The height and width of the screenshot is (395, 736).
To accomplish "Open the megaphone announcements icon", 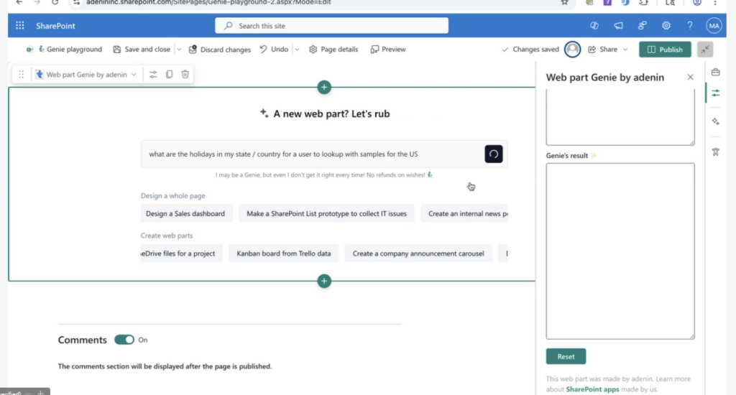I will click(x=618, y=26).
